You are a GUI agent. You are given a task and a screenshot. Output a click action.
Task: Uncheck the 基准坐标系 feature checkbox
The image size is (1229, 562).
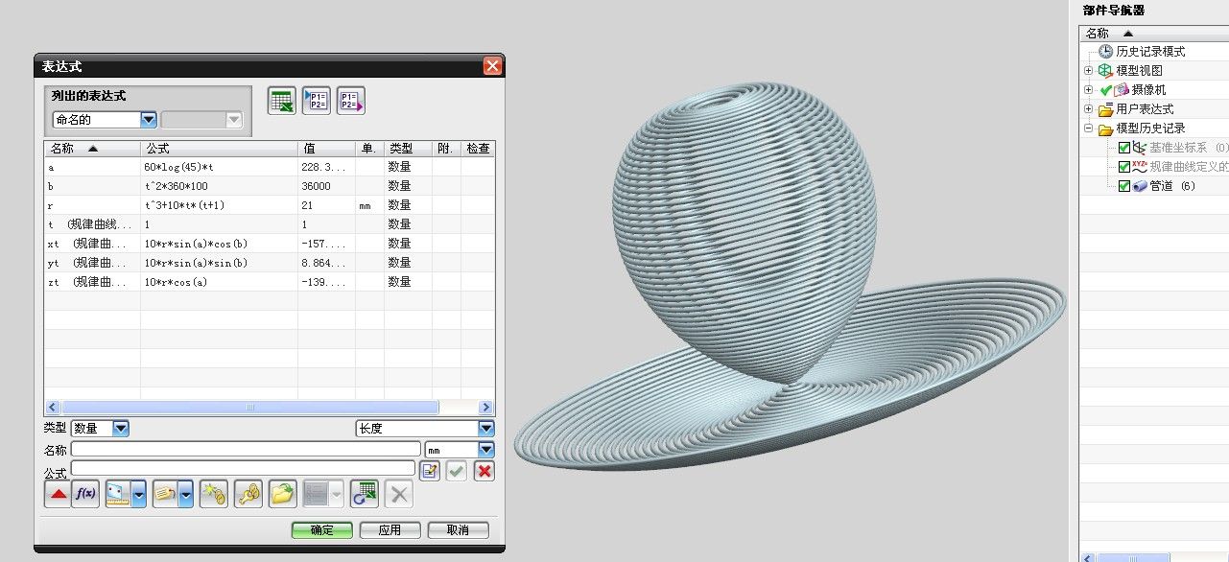click(1124, 148)
